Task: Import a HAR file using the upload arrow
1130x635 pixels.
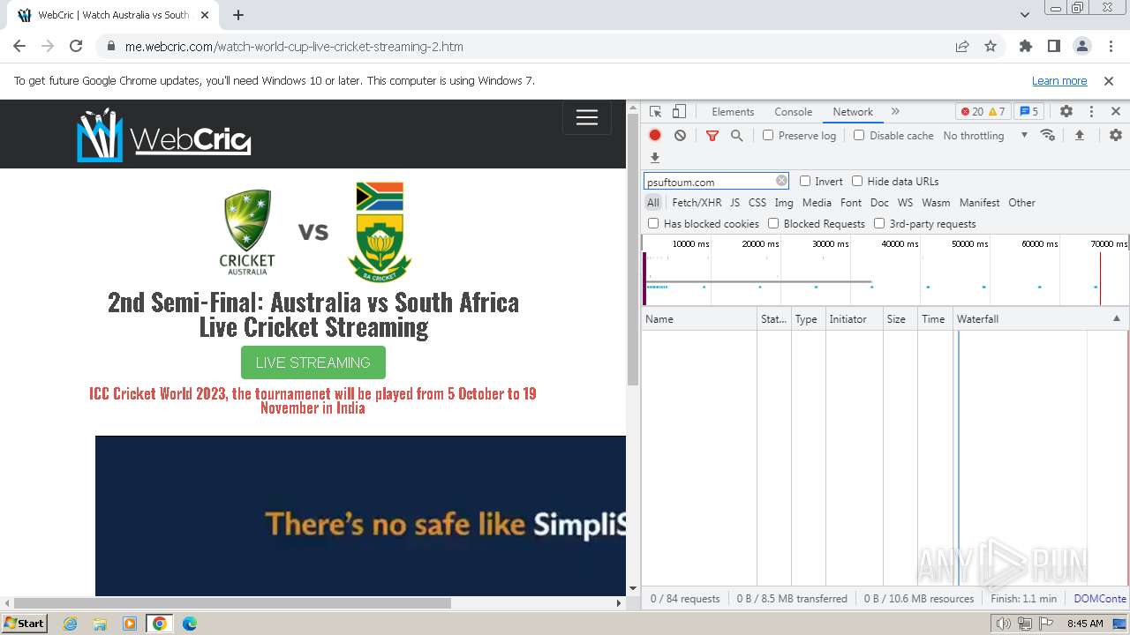Action: [1079, 136]
